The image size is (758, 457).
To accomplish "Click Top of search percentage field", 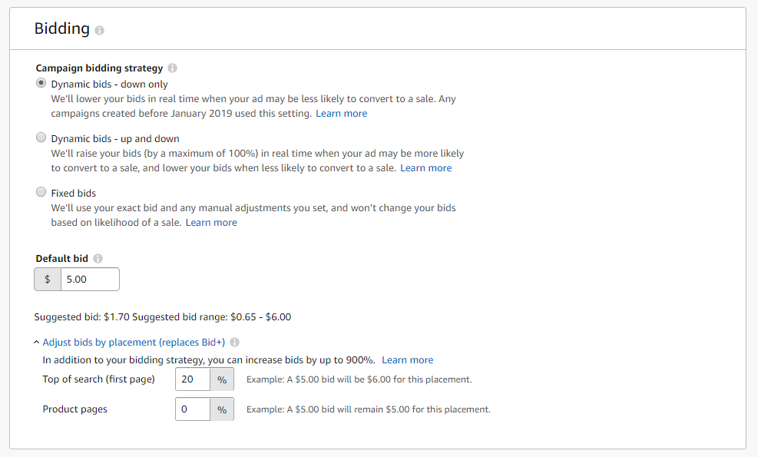I will (x=193, y=379).
